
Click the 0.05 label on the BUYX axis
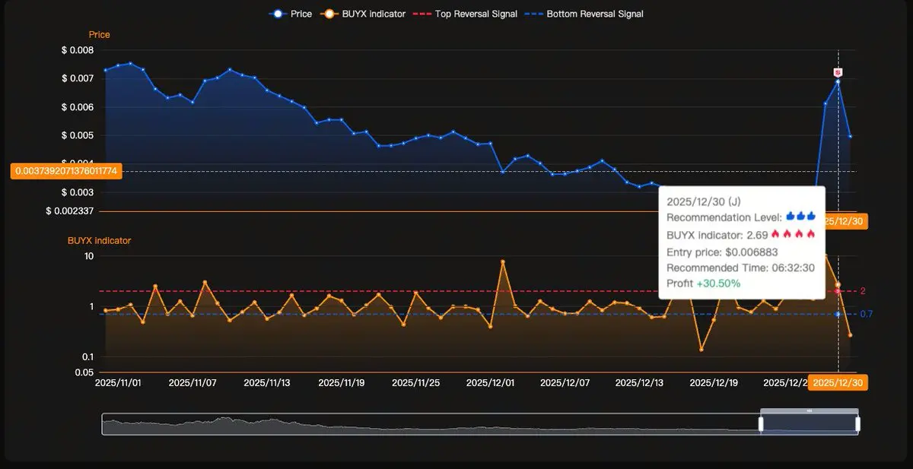click(85, 372)
